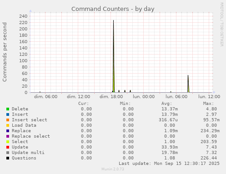This screenshot has height=174, width=226.
Task: Click the red Update legend swatch
Action: (x=8, y=147)
